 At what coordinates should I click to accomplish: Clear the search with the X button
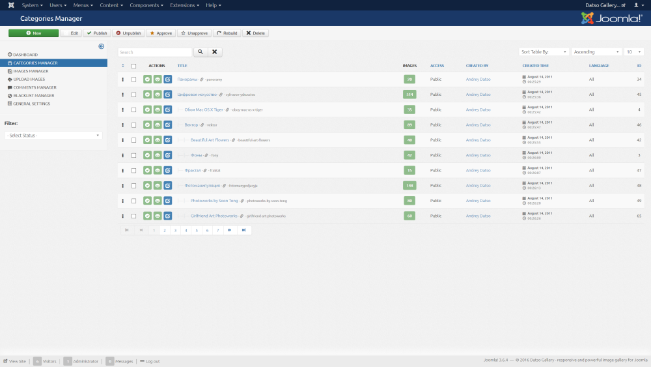(x=215, y=52)
